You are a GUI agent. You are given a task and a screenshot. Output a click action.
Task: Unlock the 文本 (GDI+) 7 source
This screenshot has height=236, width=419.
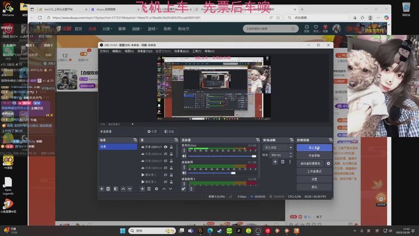coord(171,147)
